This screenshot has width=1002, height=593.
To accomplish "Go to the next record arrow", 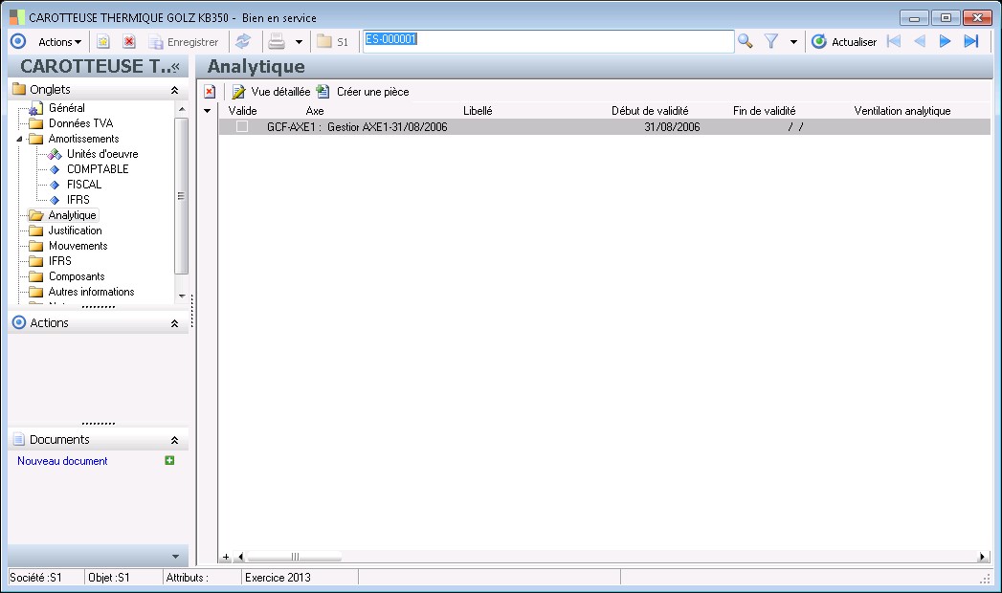I will tap(946, 42).
